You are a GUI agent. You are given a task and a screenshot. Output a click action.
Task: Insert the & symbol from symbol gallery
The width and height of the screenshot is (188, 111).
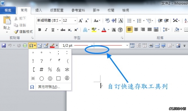pos(58,70)
